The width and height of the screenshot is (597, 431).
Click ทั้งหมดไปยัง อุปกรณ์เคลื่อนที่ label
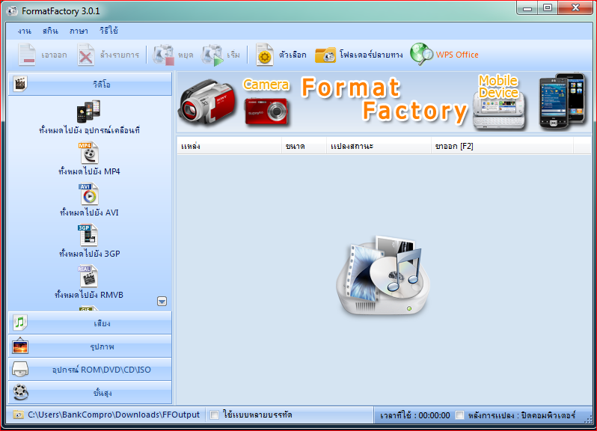pyautogui.click(x=90, y=130)
